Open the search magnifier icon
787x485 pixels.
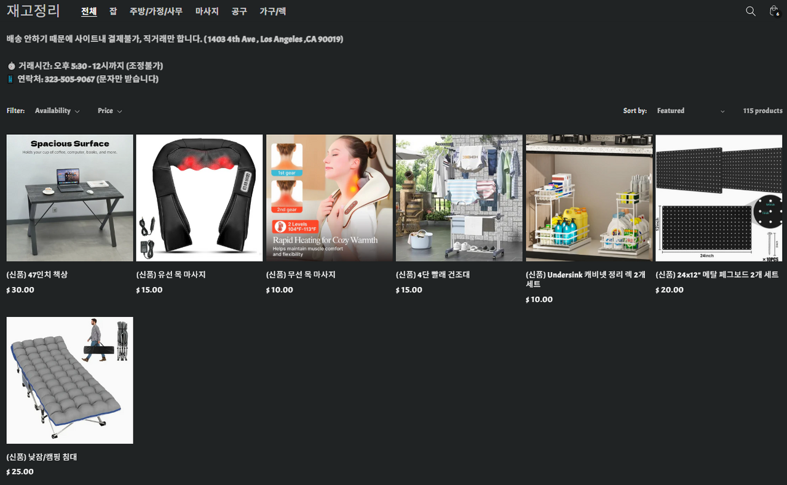(x=750, y=11)
